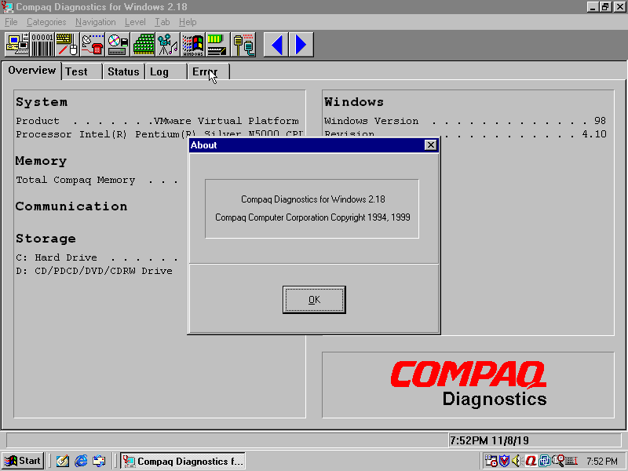Close the Compaq Diagnostics main window
The height and width of the screenshot is (471, 628).
pos(619,7)
